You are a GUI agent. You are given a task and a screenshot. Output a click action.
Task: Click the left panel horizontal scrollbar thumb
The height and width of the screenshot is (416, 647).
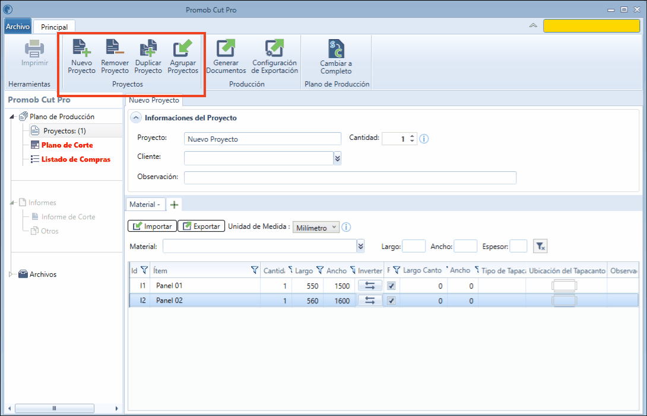[x=55, y=408]
